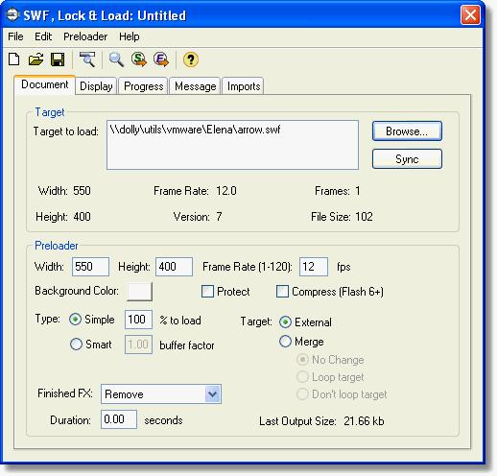Click the purple E export icon

[161, 59]
